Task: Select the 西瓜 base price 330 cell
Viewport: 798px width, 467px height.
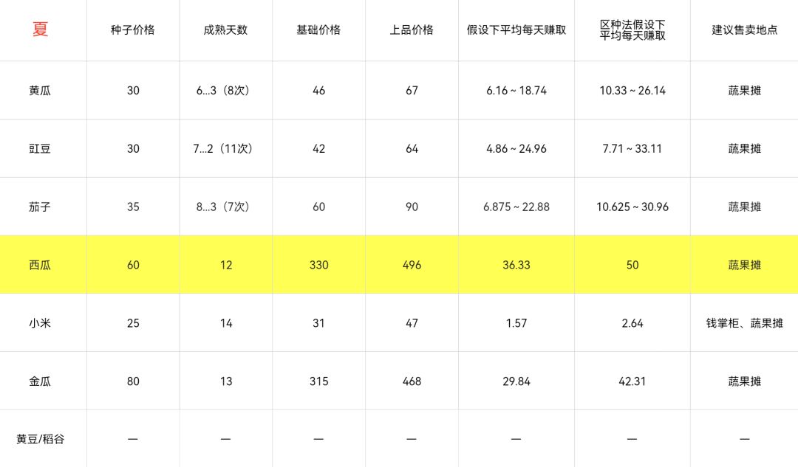Action: coord(318,265)
